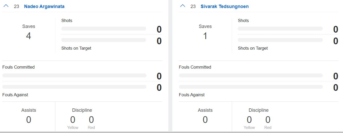Click Sivarak Tedsungnoen's Shots on Target bar
343x133 pixels.
280,40
